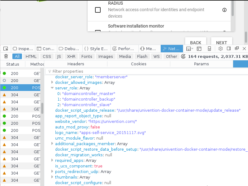This screenshot has height=186, width=248.
Task: Click the RADIUS info icon
Action: [x=224, y=10]
